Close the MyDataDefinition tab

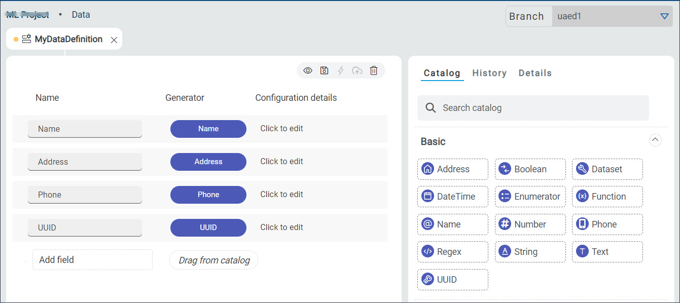tap(114, 39)
